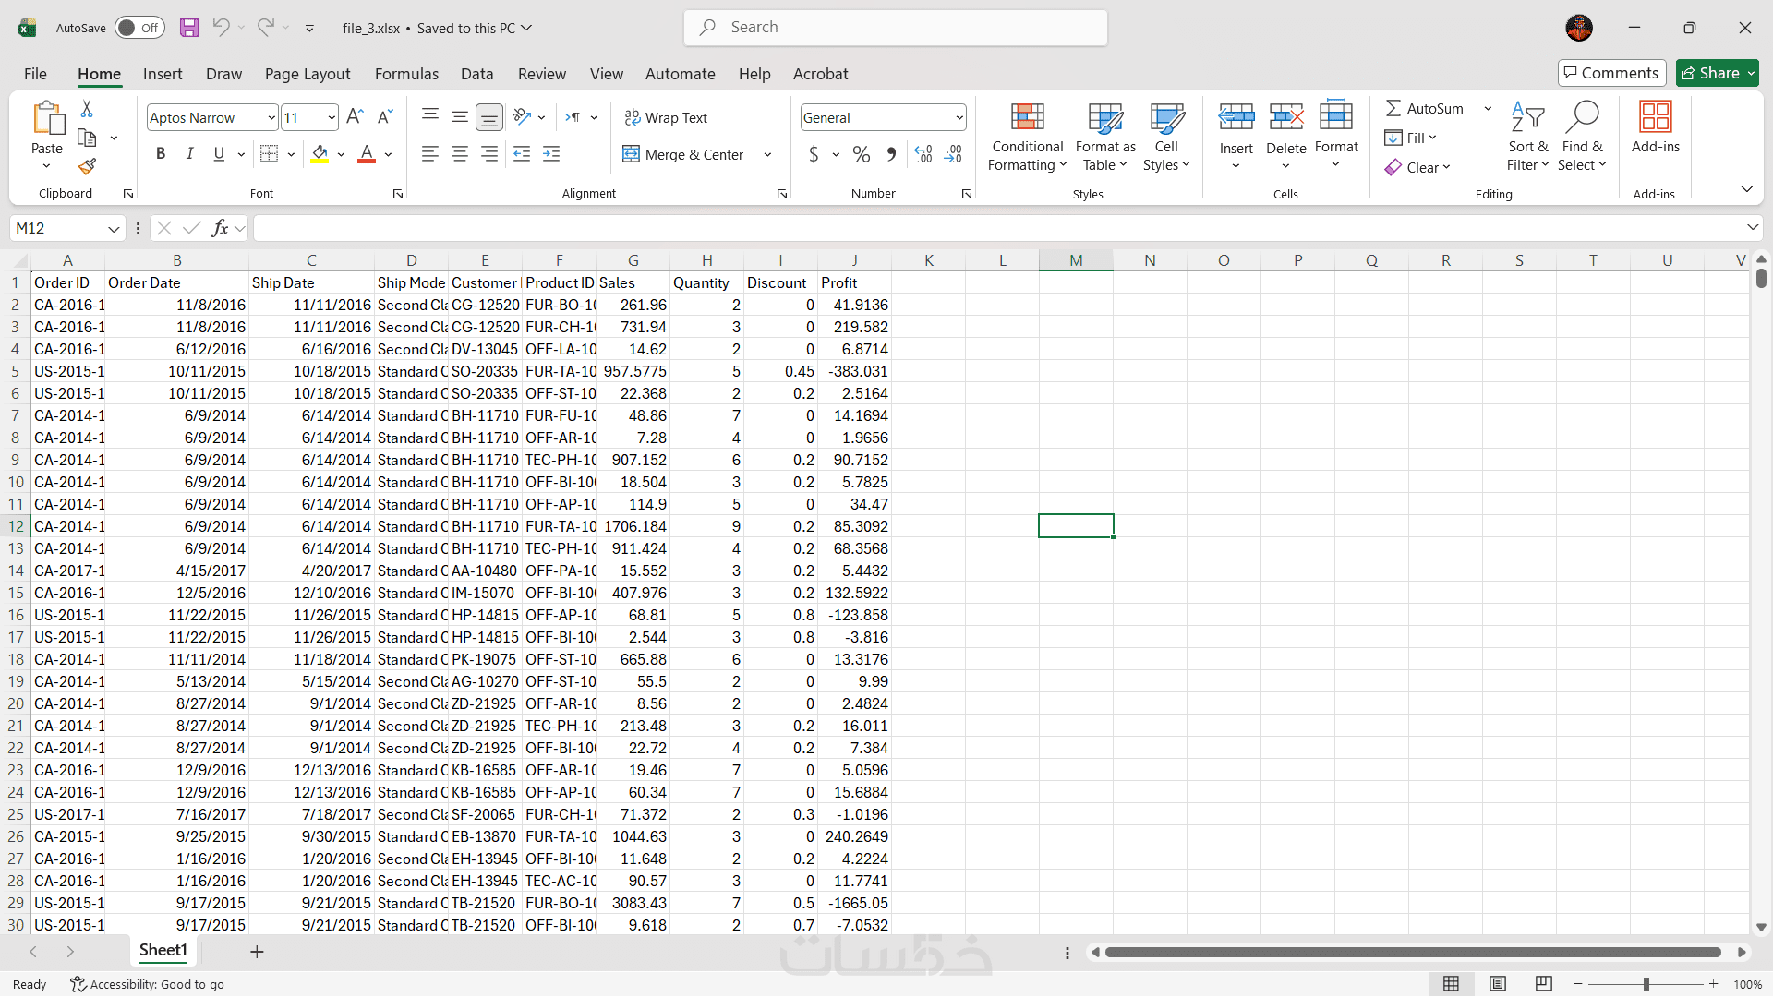Switch to the Data tab
Viewport: 1773px width, 997px height.
click(476, 74)
